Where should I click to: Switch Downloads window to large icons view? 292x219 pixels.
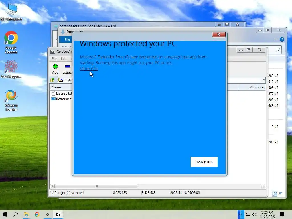pos(281,194)
